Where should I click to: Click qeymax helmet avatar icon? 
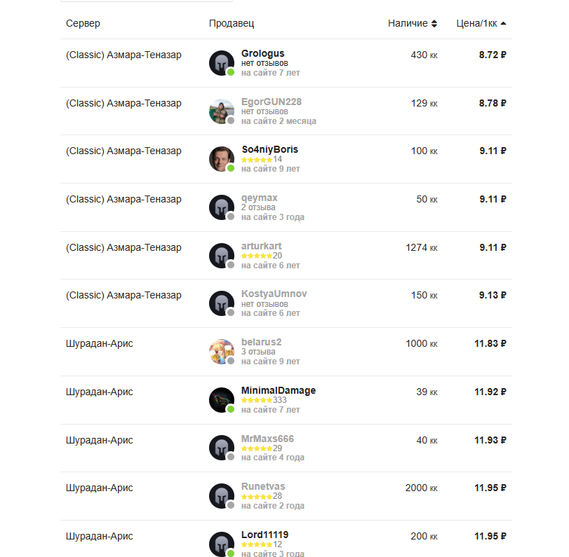pyautogui.click(x=221, y=207)
